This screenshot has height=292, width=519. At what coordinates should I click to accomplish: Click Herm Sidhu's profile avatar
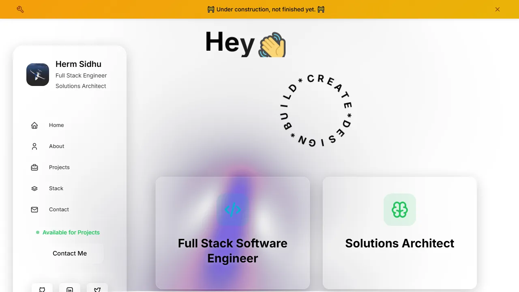[37, 75]
